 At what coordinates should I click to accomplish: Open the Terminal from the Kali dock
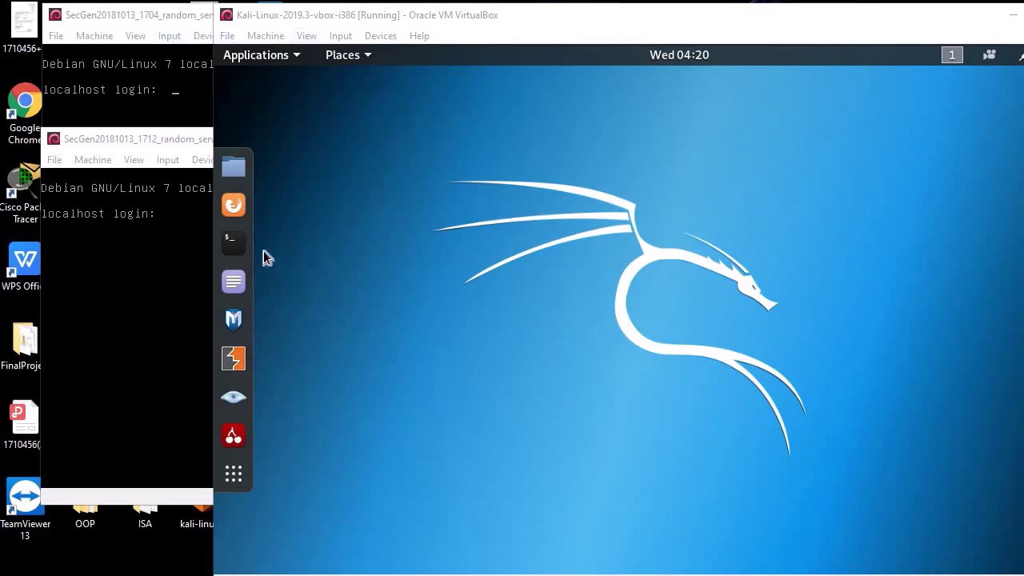pyautogui.click(x=234, y=243)
